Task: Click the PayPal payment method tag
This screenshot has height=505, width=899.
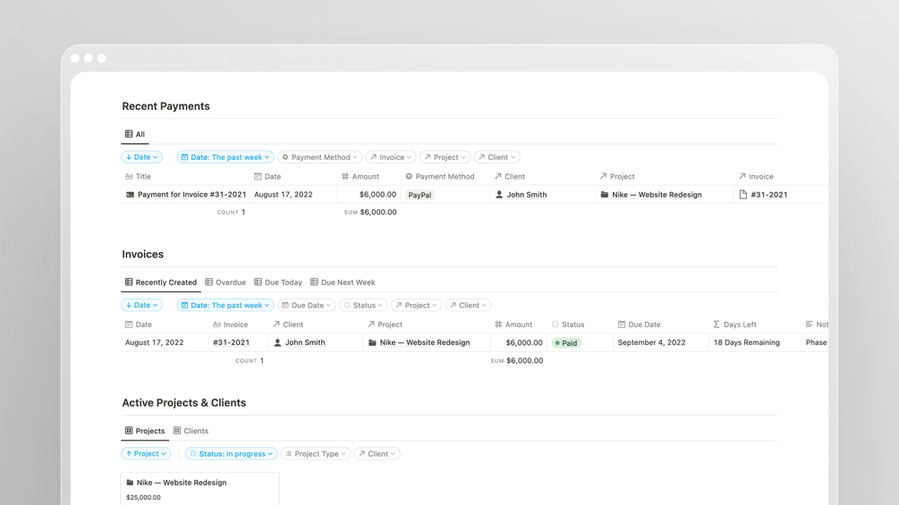Action: click(x=420, y=195)
